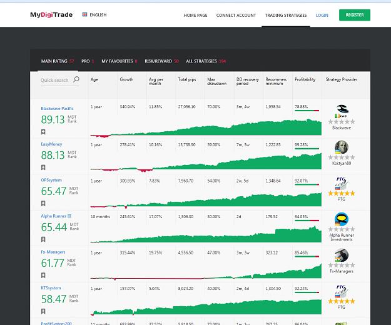Image resolution: width=391 pixels, height=325 pixels.
Task: Open My Favourites tab
Action: coord(119,61)
